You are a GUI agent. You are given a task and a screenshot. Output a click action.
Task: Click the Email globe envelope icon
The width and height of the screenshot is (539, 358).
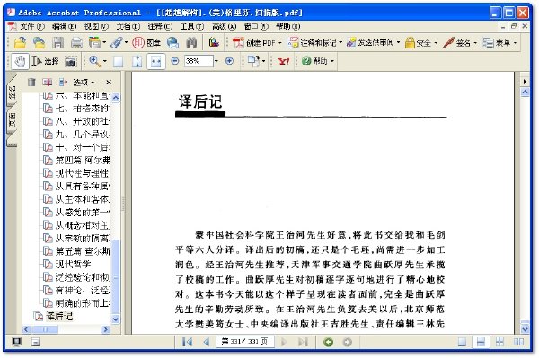pyautogui.click(x=172, y=43)
